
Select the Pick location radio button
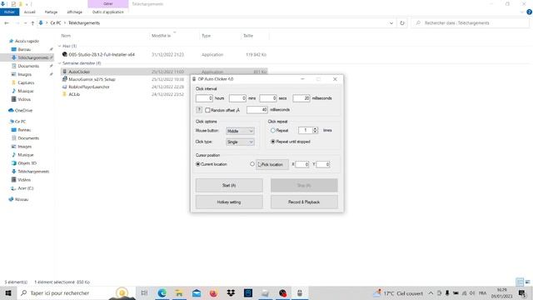click(x=252, y=164)
